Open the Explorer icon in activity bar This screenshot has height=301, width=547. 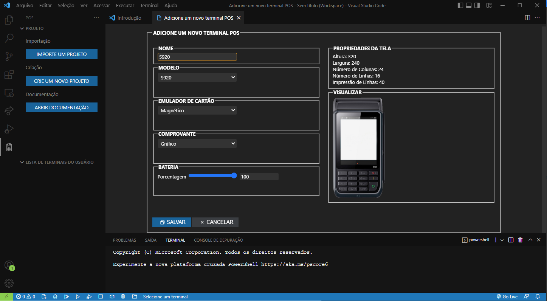point(8,20)
